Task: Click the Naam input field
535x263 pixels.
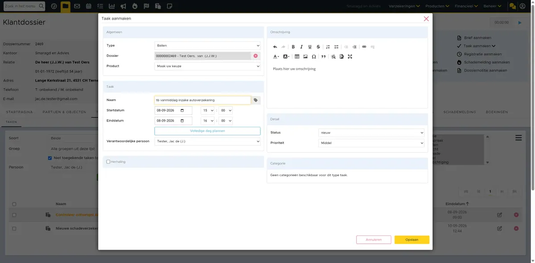Action: pos(202,101)
